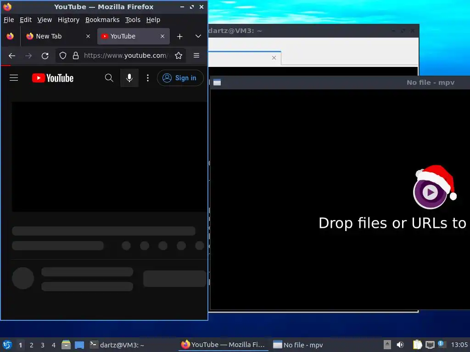Open removable media eject tray icon
The width and height of the screenshot is (470, 352).
387,345
